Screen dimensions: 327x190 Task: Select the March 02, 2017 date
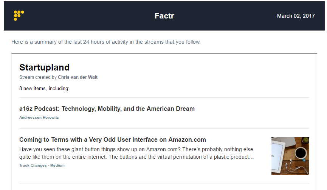tap(296, 16)
